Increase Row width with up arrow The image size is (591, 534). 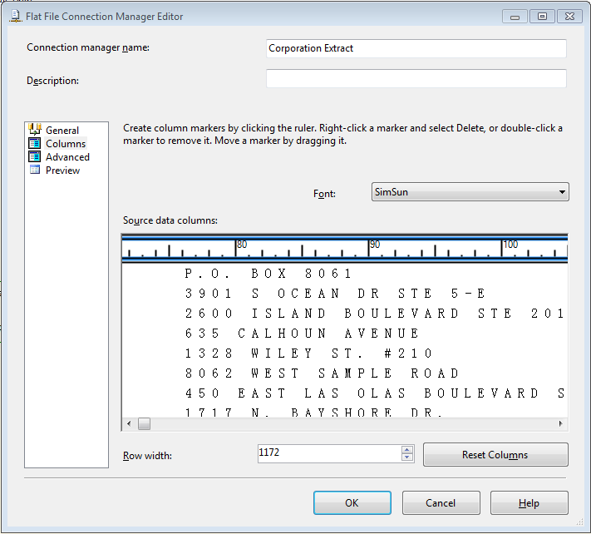point(407,449)
